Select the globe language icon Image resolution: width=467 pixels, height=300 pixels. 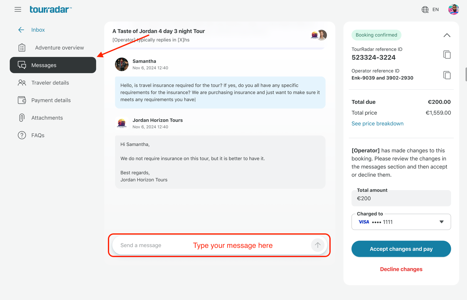tap(425, 9)
